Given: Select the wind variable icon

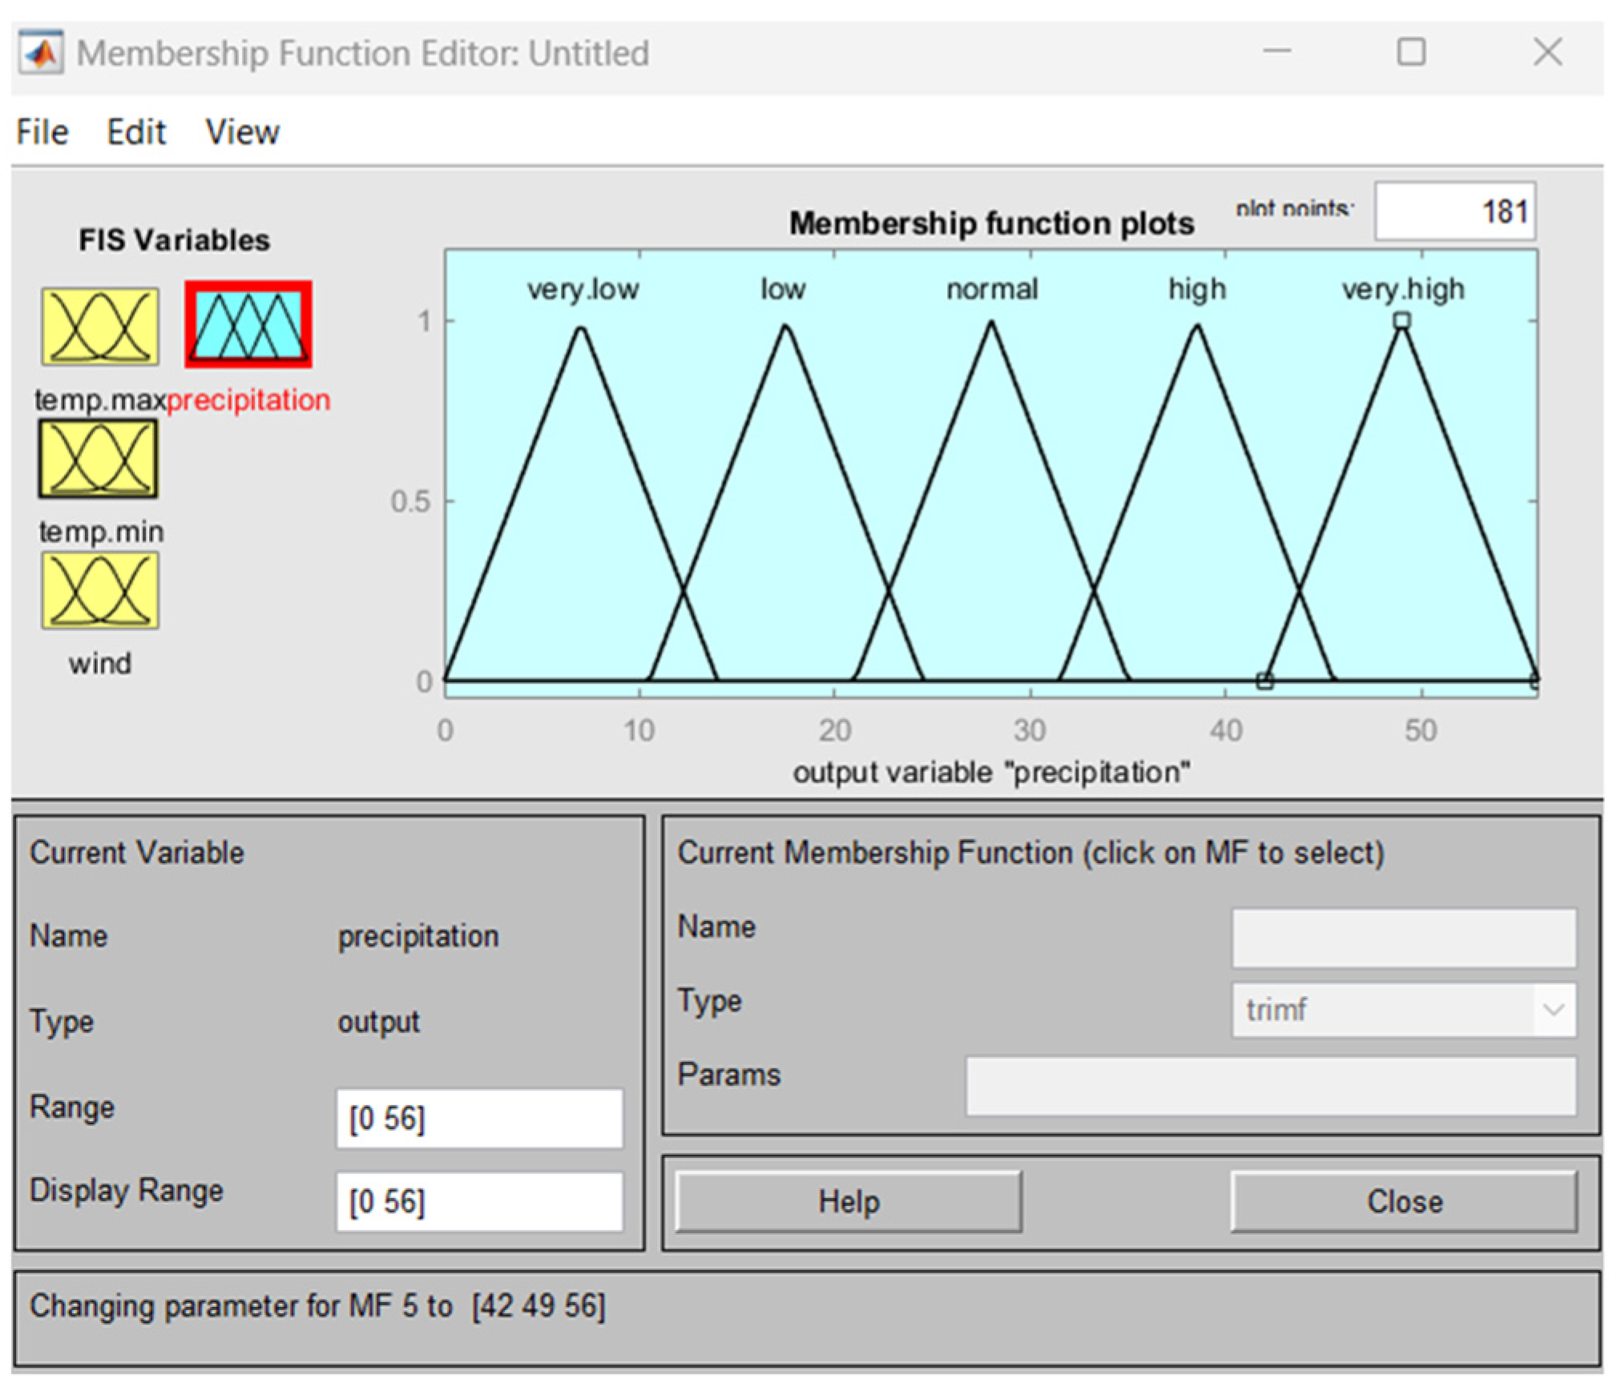Looking at the screenshot, I should [x=100, y=590].
